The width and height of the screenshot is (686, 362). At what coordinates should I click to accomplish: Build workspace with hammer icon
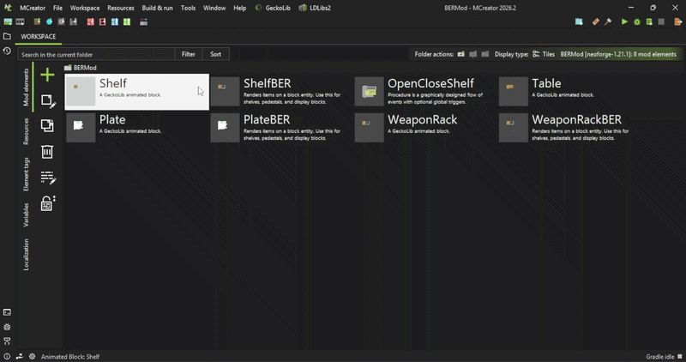[x=608, y=22]
